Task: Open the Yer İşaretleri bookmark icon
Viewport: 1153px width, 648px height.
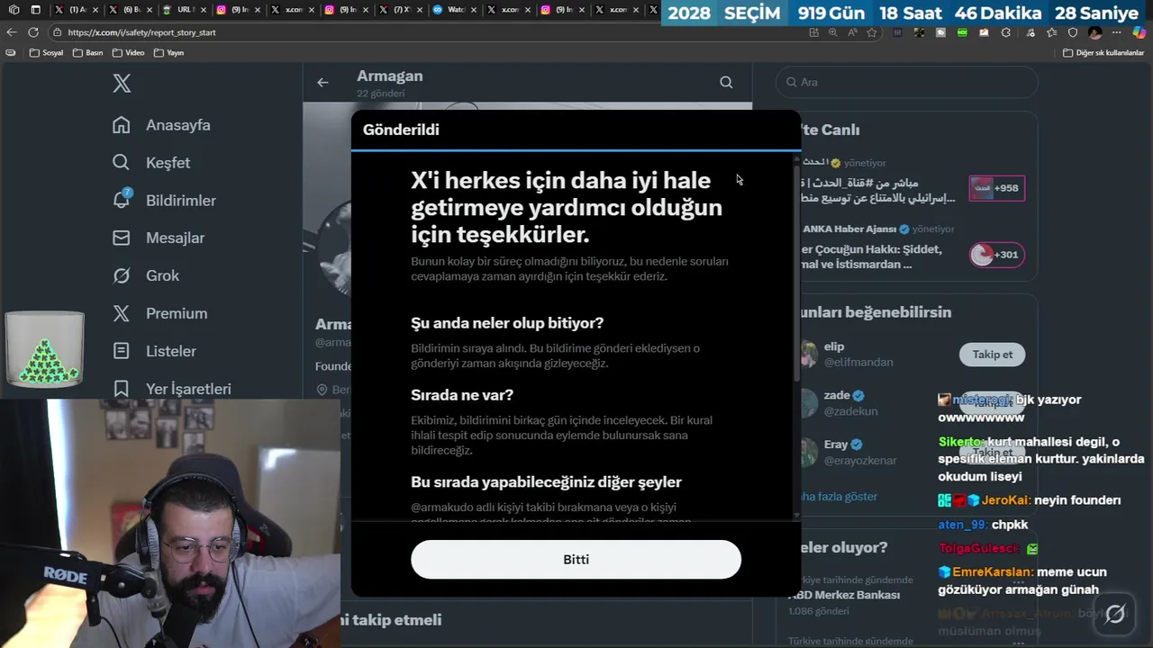Action: (x=122, y=389)
